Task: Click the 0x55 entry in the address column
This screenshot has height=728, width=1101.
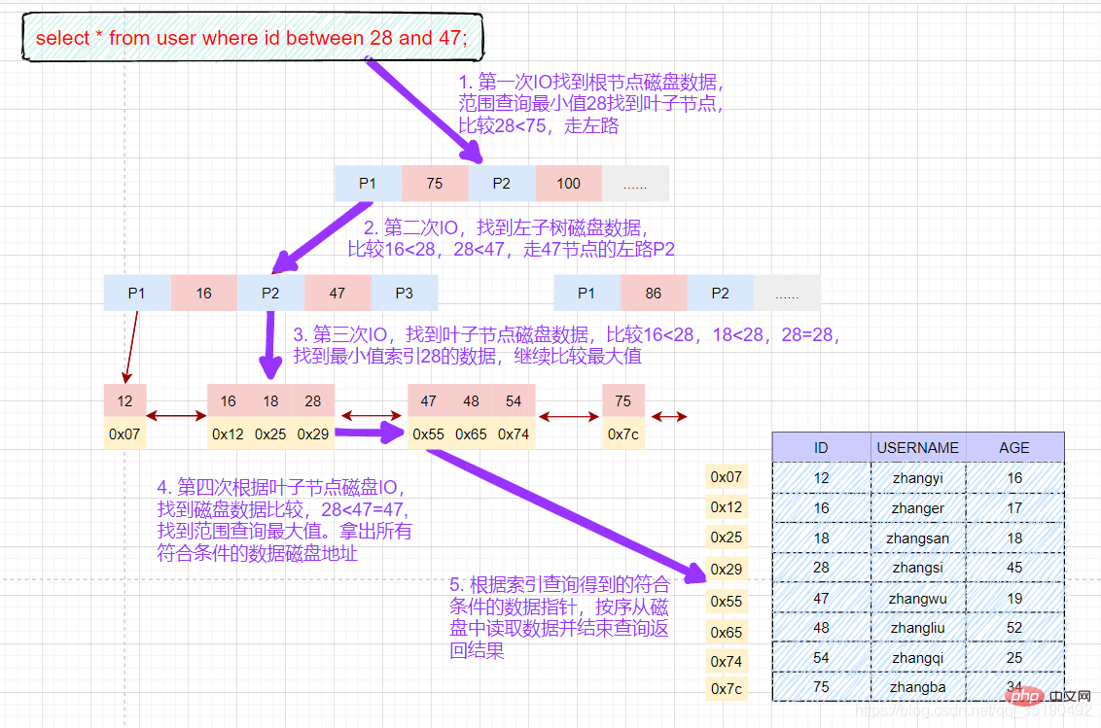Action: (x=725, y=601)
